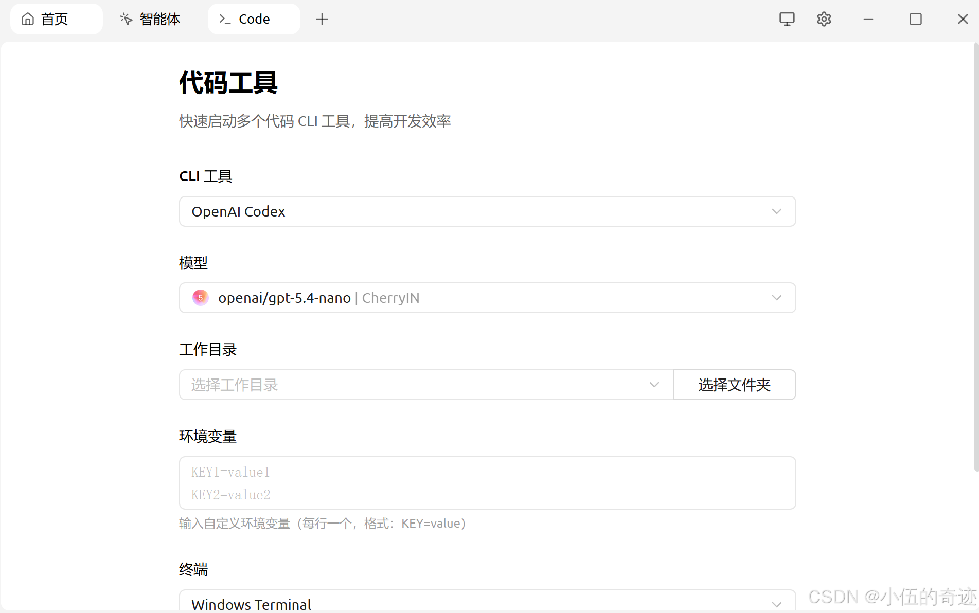Open the CLI 工具 dropdown showing OpenAI Codex

pyautogui.click(x=487, y=211)
